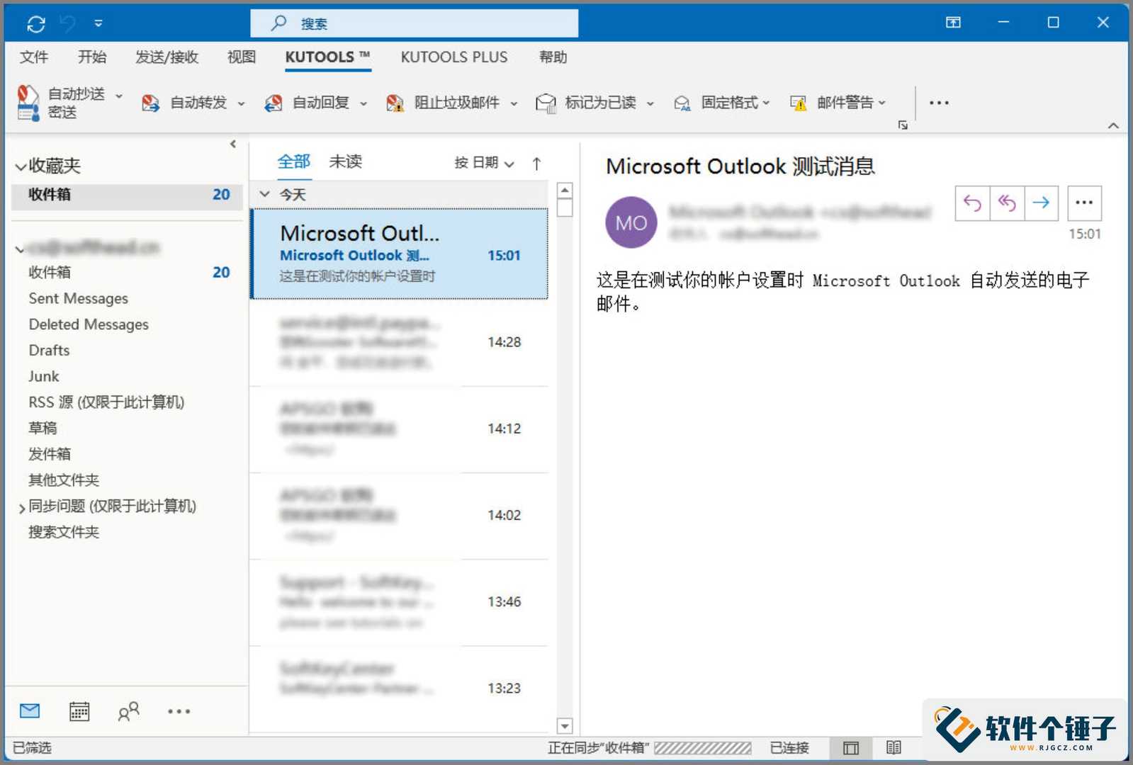Toggle sort order with the up arrow
The height and width of the screenshot is (765, 1133).
coord(536,164)
